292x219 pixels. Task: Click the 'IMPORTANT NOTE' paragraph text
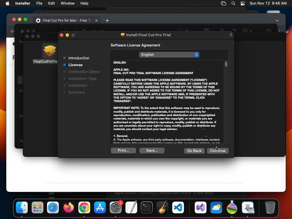click(167, 118)
